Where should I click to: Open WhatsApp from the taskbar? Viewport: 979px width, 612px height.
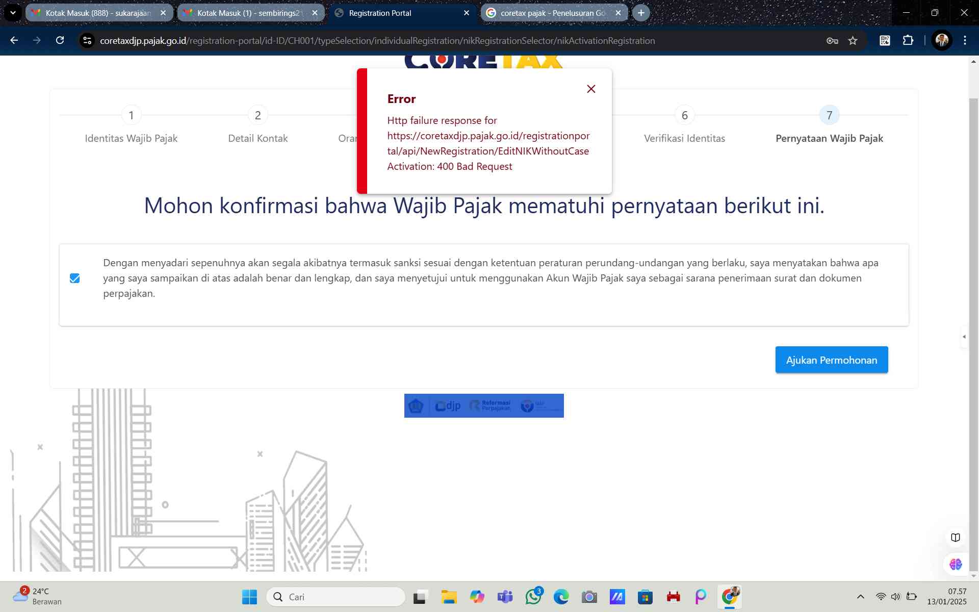pyautogui.click(x=533, y=597)
